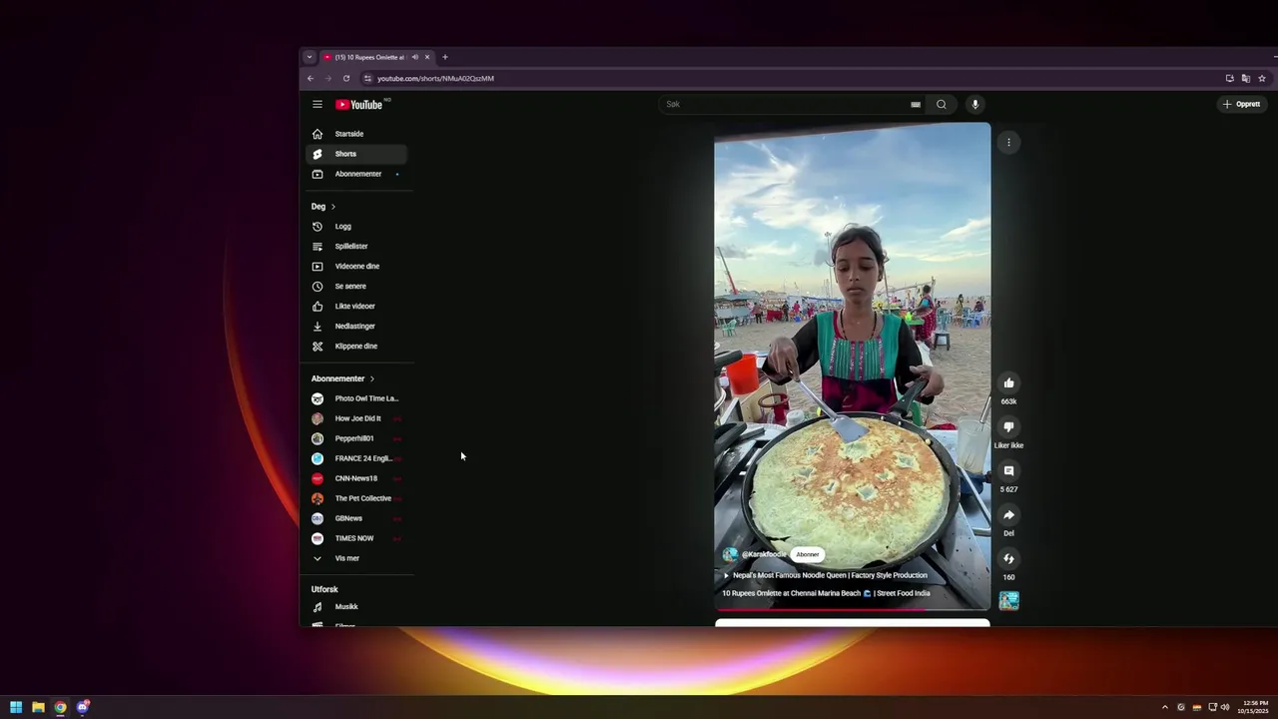Expand the Abonnementer subscriptions heading chevron
The height and width of the screenshot is (719, 1278).
pyautogui.click(x=371, y=378)
